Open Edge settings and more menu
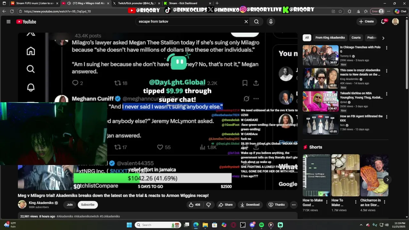The height and width of the screenshot is (230, 409). tap(389, 11)
